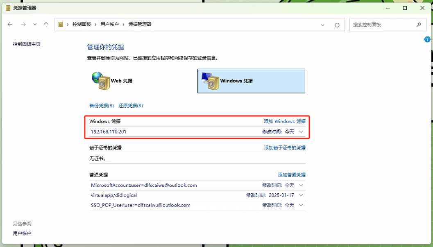Open 控制面板 in the address breadcrumb
Image resolution: width=433 pixels, height=247 pixels.
[82, 24]
